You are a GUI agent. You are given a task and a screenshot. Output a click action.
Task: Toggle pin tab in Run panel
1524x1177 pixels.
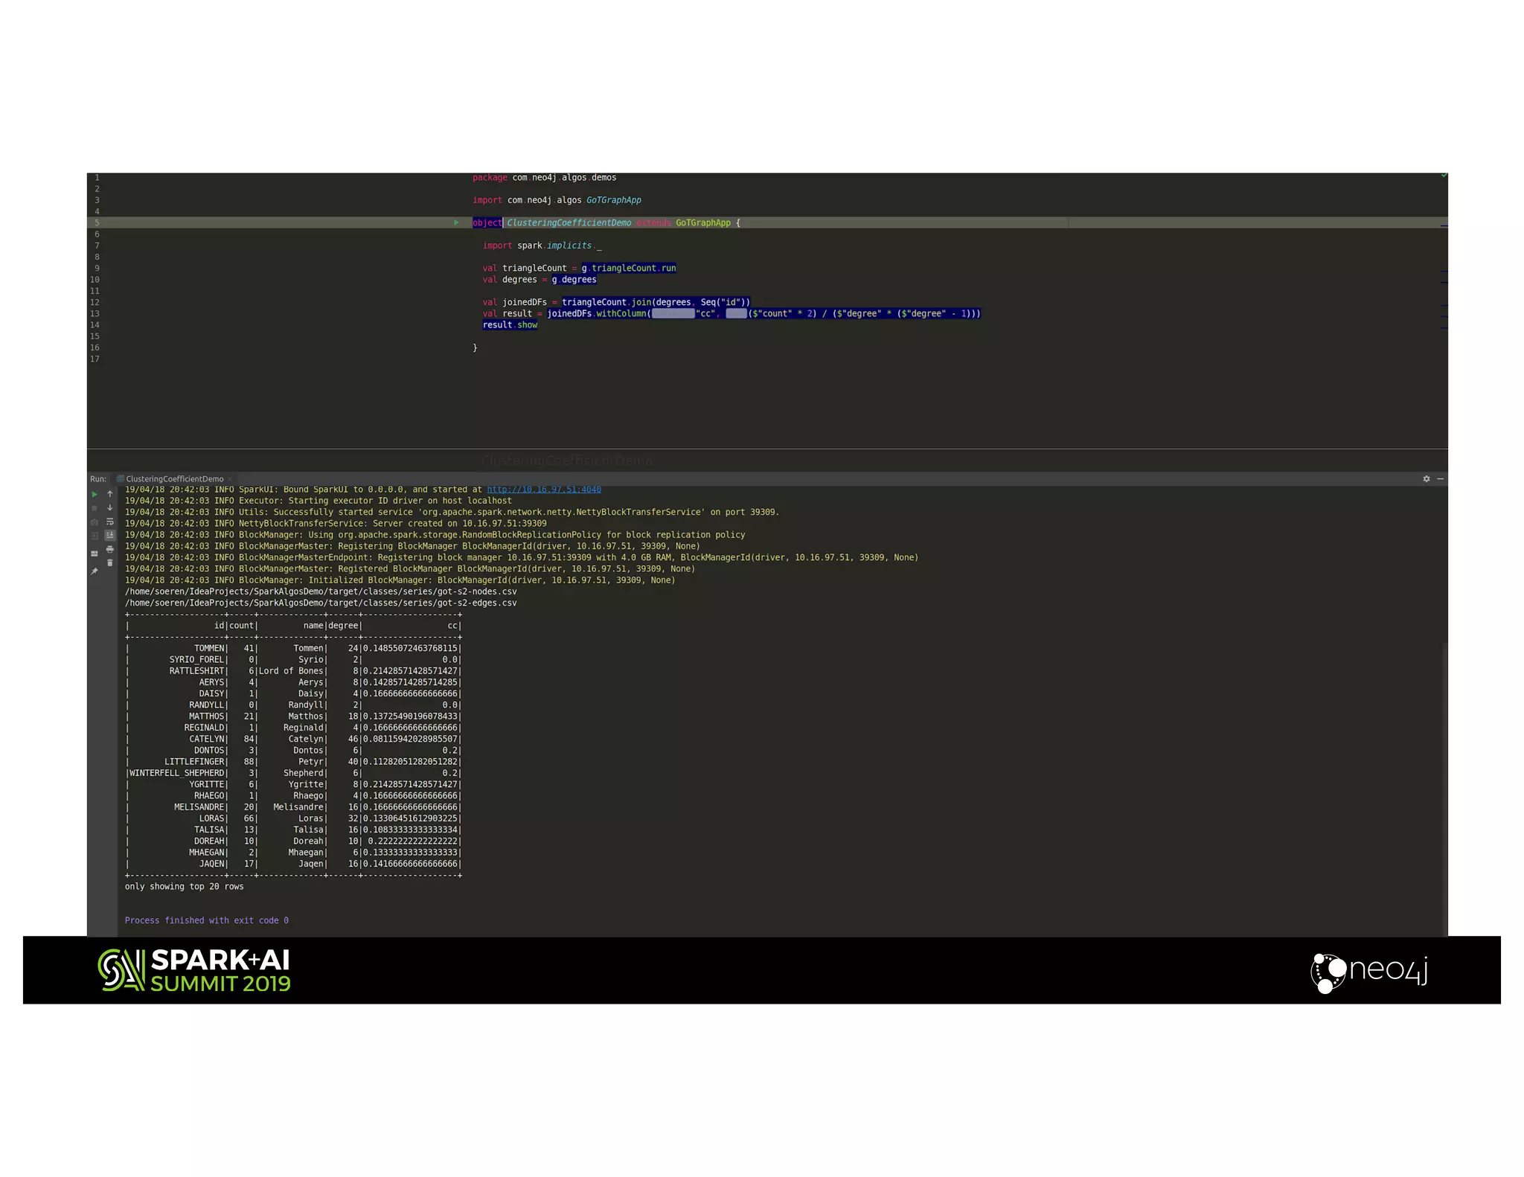(95, 571)
